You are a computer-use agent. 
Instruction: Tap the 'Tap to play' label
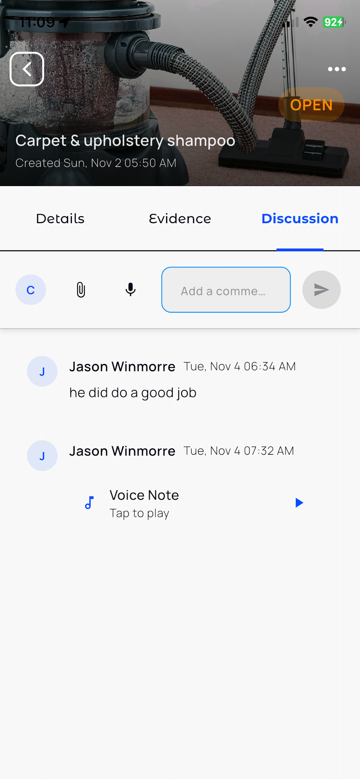click(139, 513)
